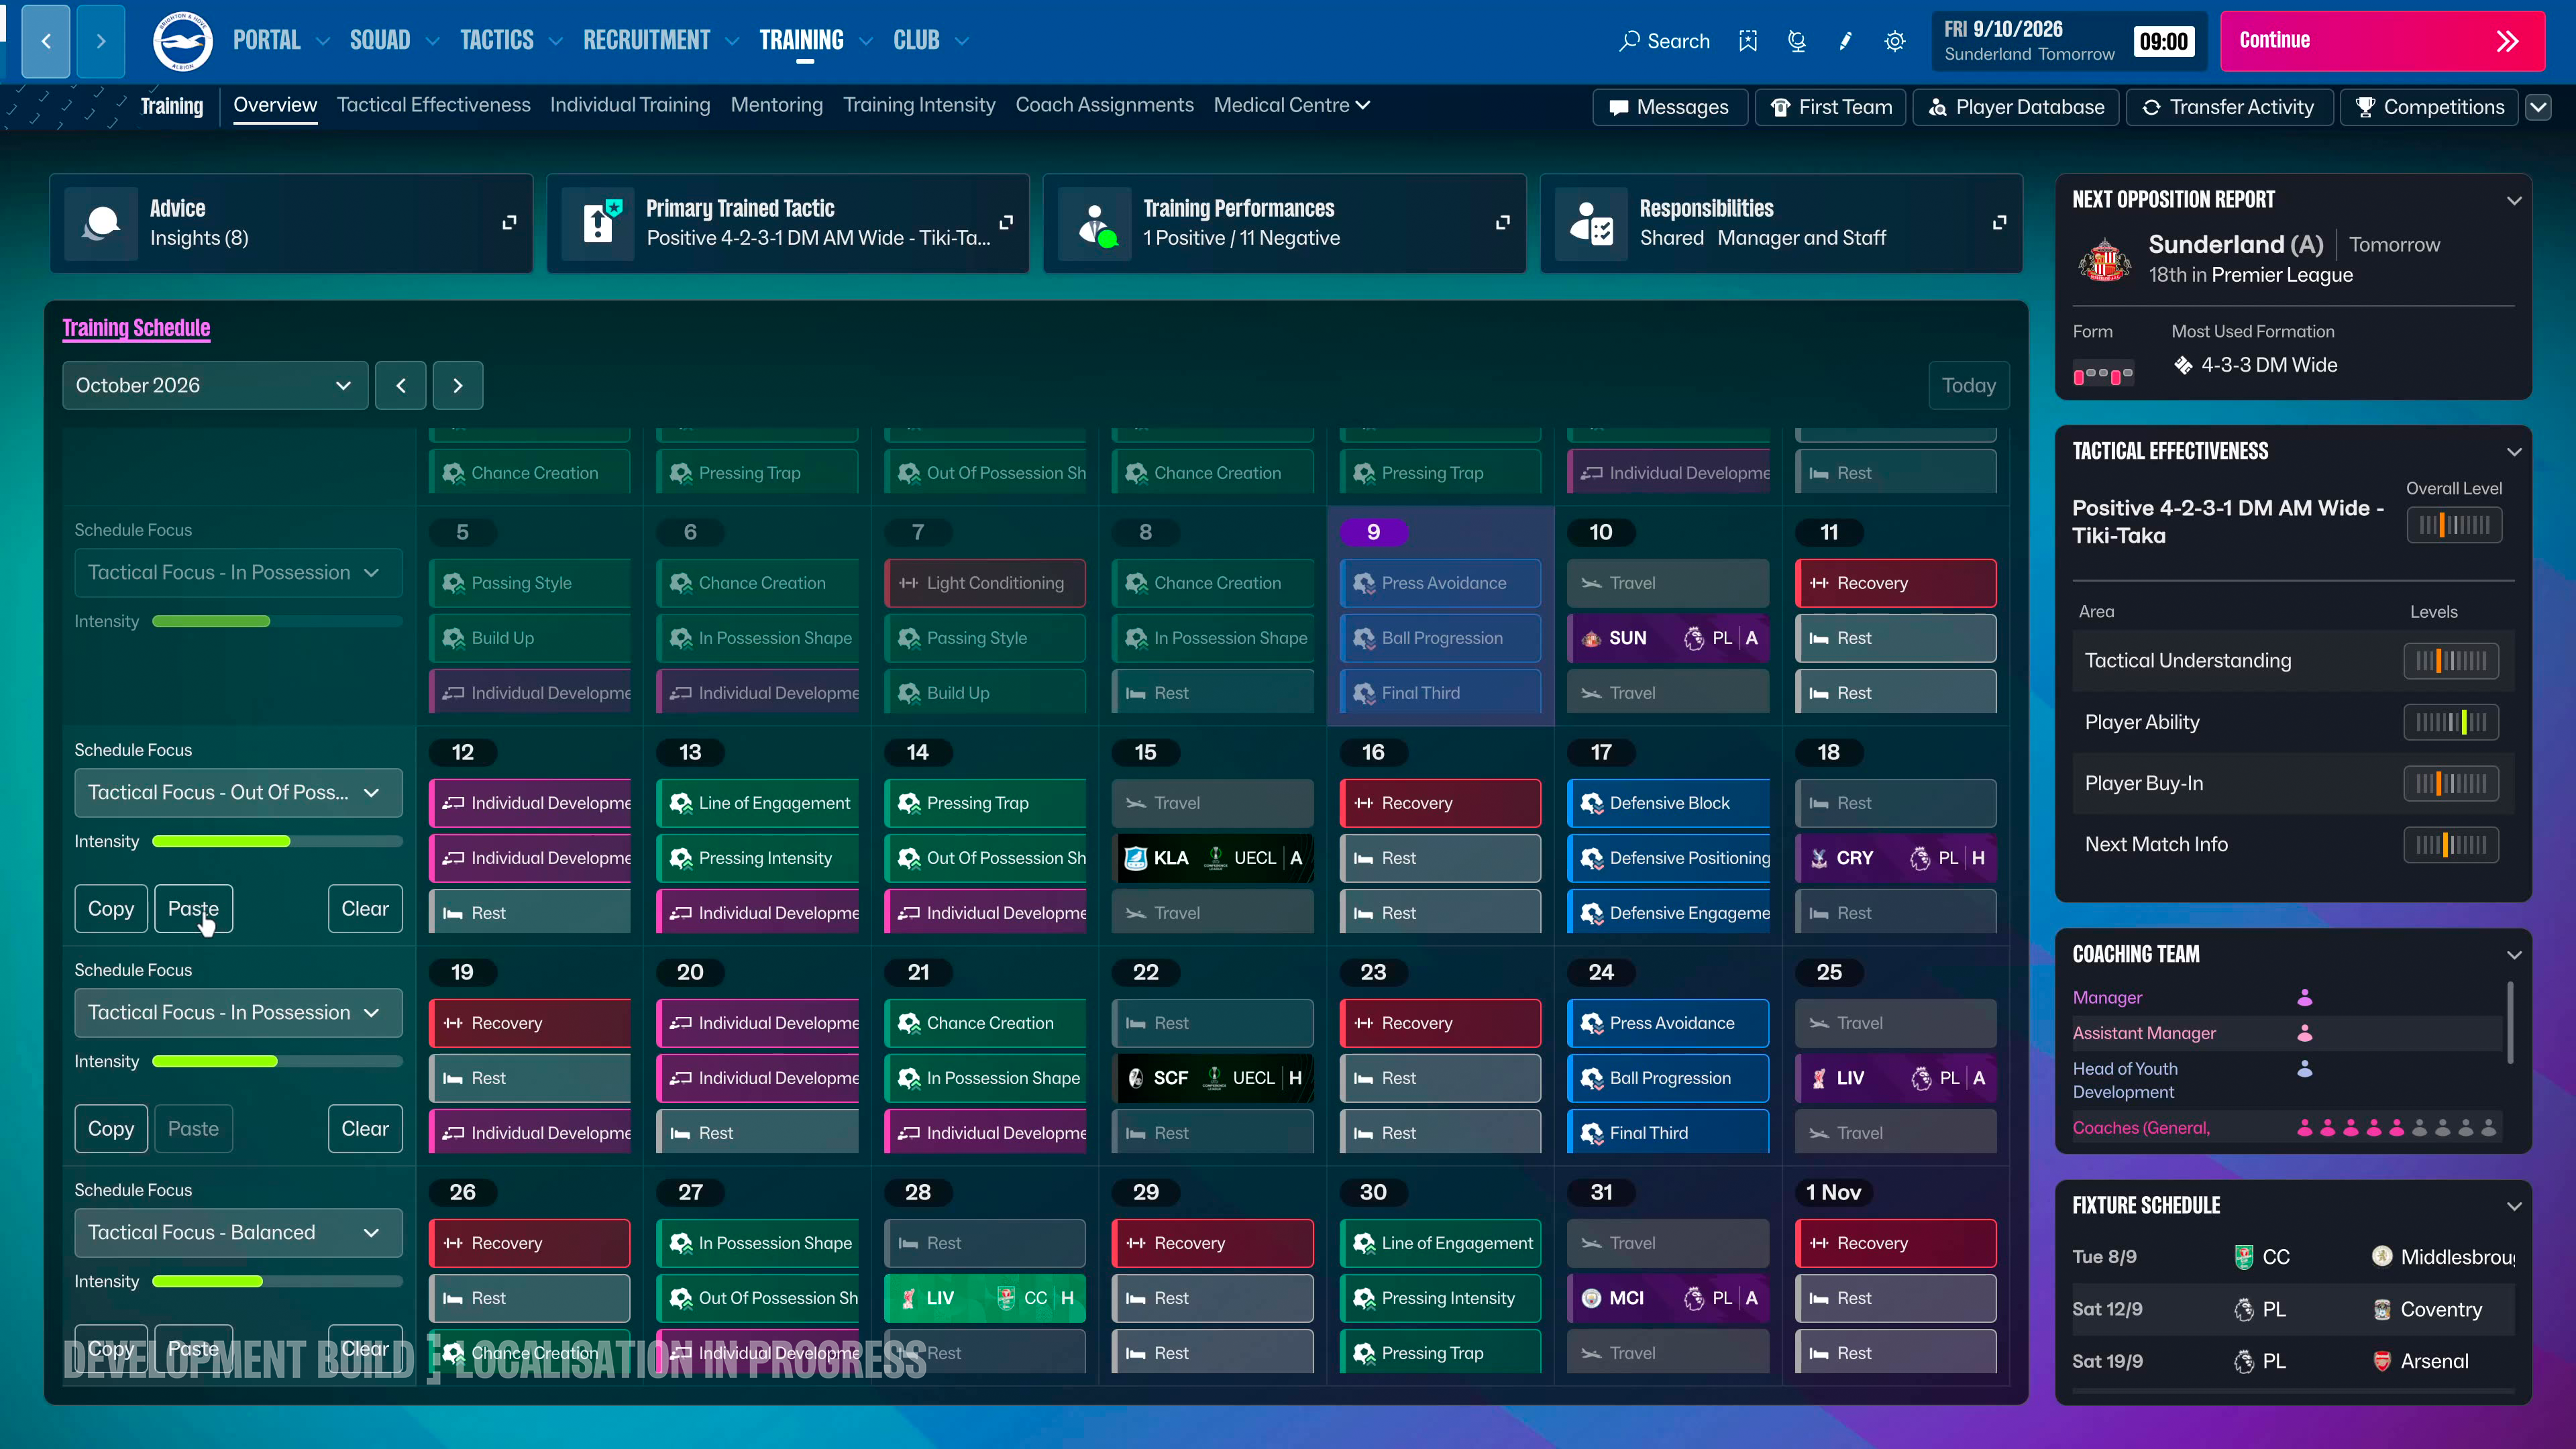Click the Manager coach person icon
Screen dimensions: 2576x1449
click(2304, 998)
